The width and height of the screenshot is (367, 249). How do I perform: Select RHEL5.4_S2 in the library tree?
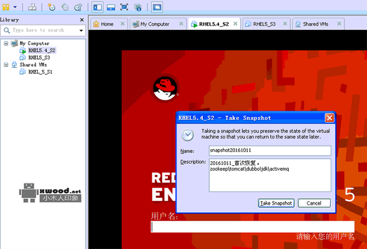[x=42, y=51]
